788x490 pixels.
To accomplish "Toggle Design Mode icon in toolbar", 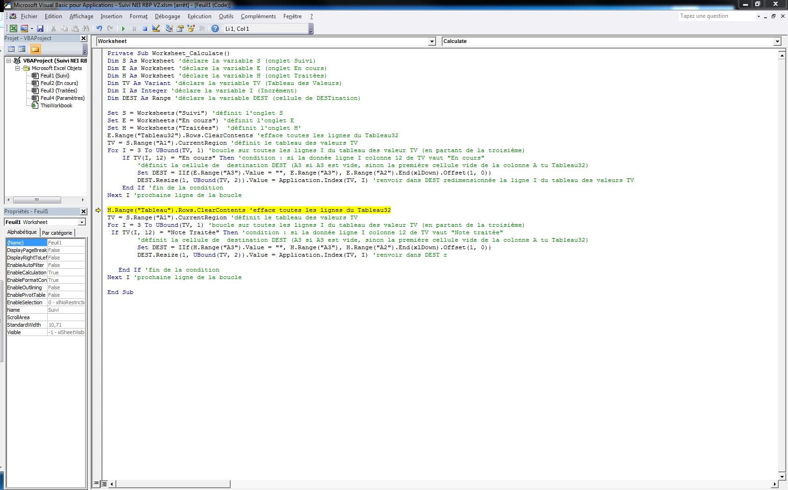I will [156, 29].
